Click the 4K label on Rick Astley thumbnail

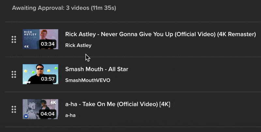tap(27, 46)
